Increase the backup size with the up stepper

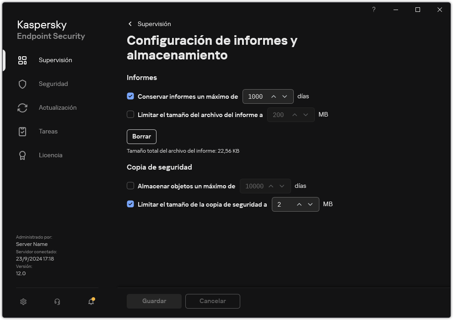(300, 204)
